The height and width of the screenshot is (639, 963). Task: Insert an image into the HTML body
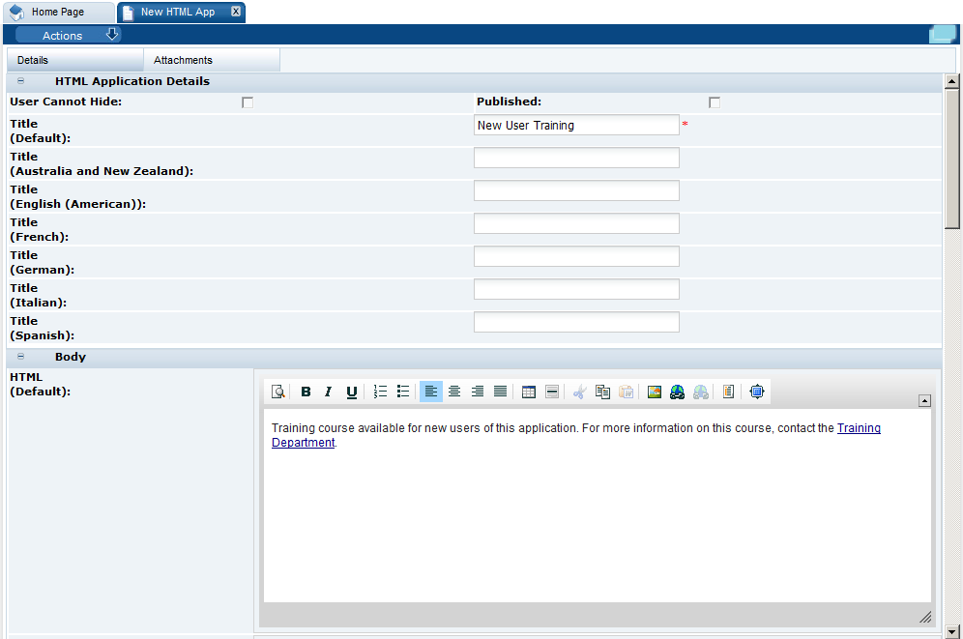[654, 392]
